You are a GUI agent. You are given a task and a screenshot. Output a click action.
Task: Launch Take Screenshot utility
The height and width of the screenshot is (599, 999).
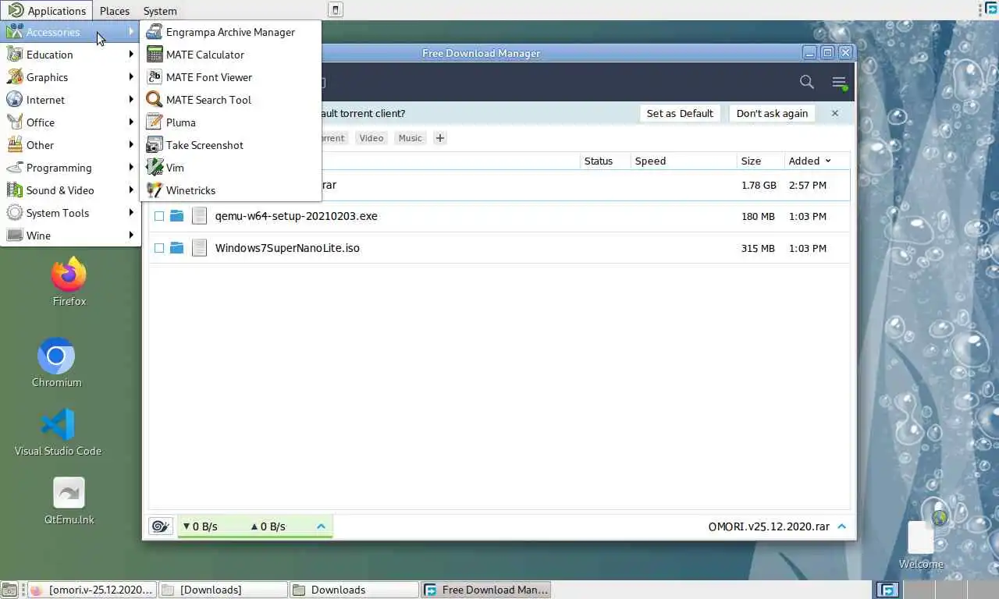(230, 145)
